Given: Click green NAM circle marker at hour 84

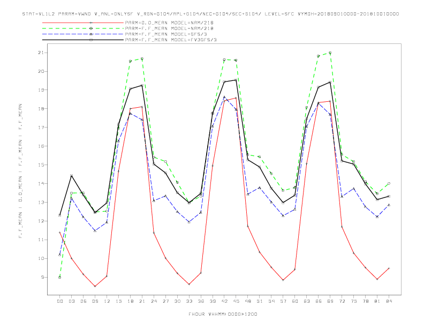Looking at the screenshot, I should (389, 183).
